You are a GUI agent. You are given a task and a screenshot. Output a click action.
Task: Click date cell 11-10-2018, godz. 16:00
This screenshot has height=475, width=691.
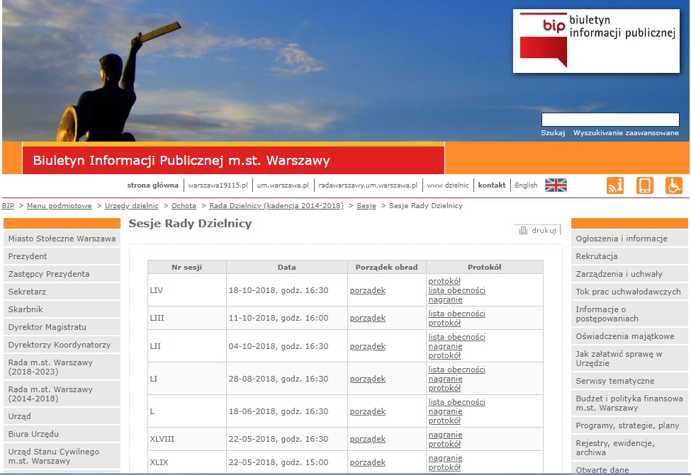point(287,318)
